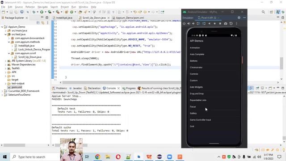Click Eclipse Save toolbar icon
Image resolution: width=286 pixels, height=161 pixels.
11,12
